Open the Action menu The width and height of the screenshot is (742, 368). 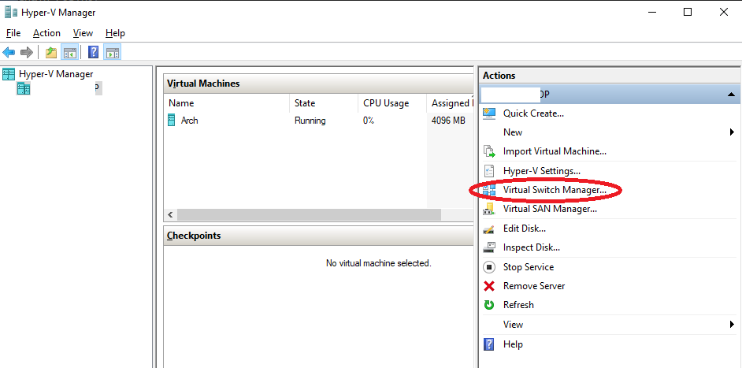pos(46,33)
